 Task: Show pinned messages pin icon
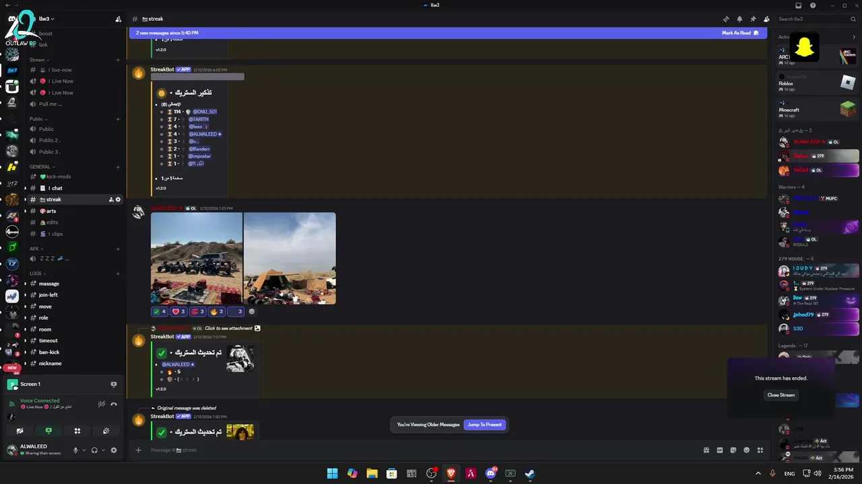click(753, 19)
